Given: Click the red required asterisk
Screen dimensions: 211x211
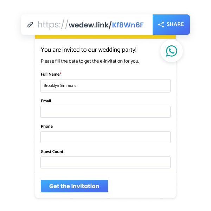Looking at the screenshot, I should (x=60, y=73).
